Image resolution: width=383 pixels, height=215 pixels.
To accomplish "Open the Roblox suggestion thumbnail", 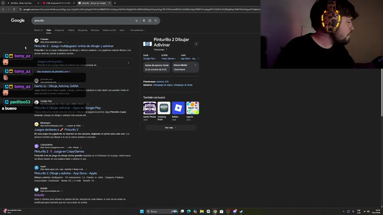I will [178, 108].
